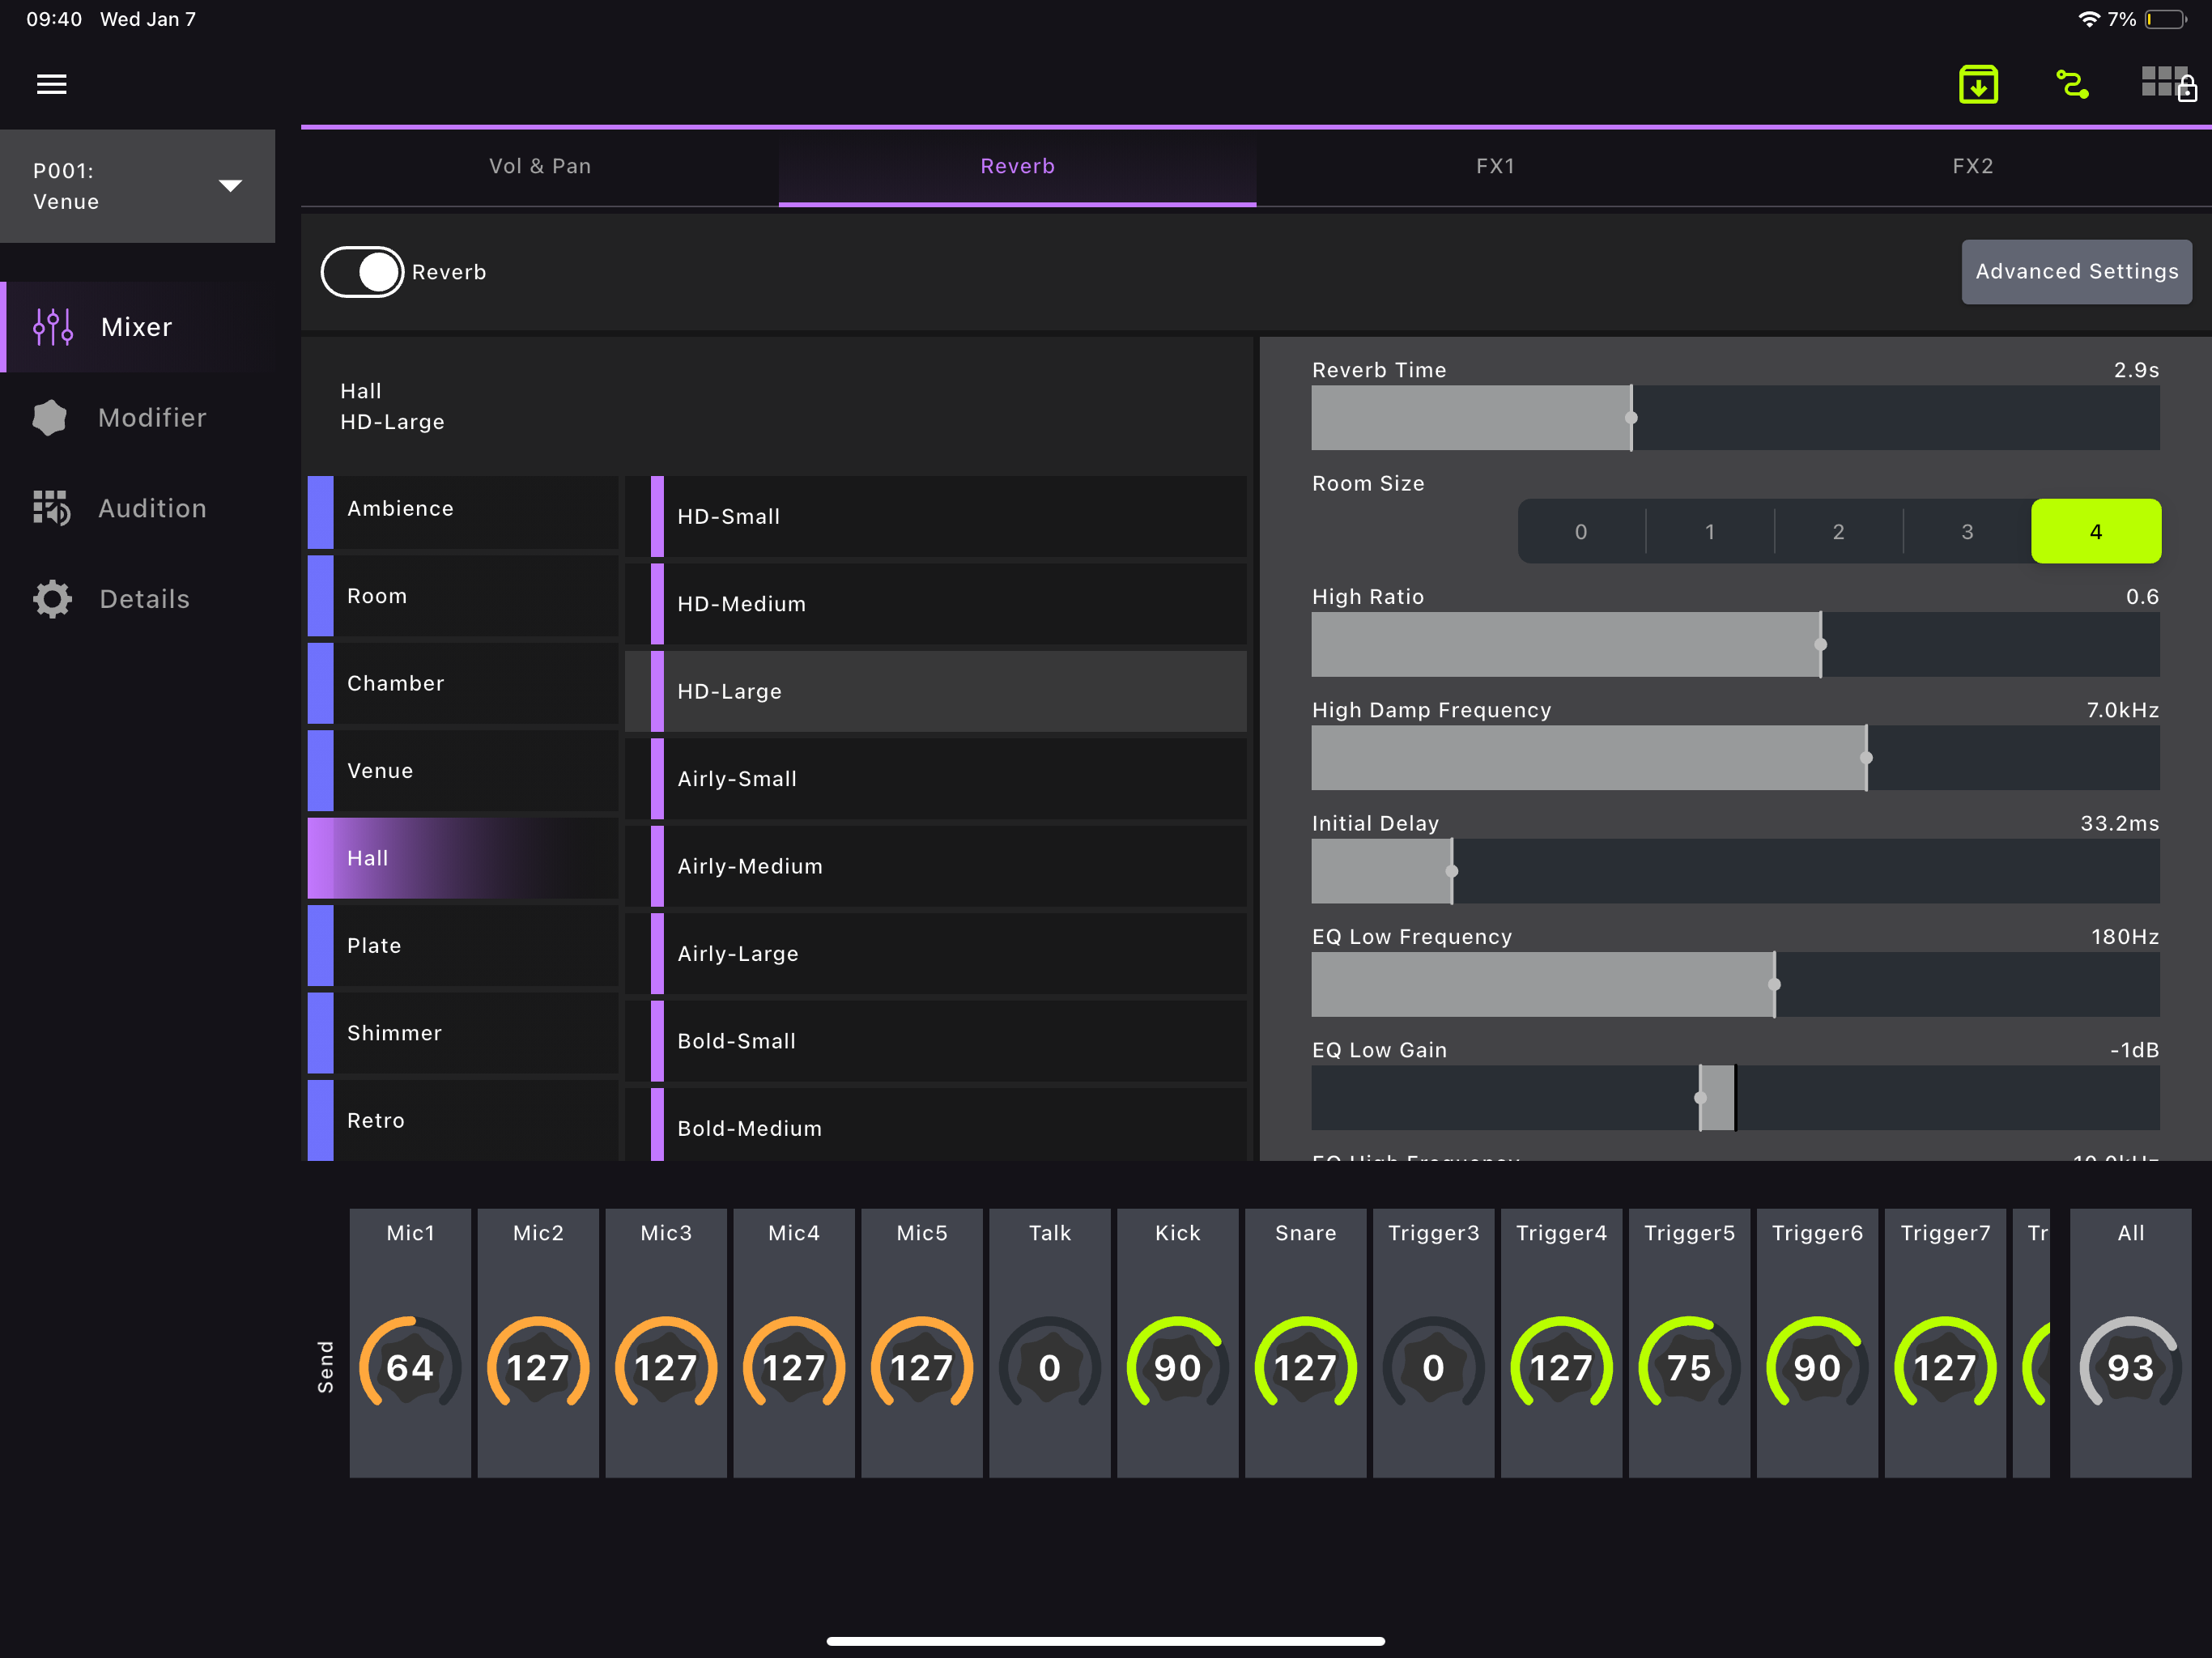
Task: Open the Details gear icon
Action: (52, 599)
